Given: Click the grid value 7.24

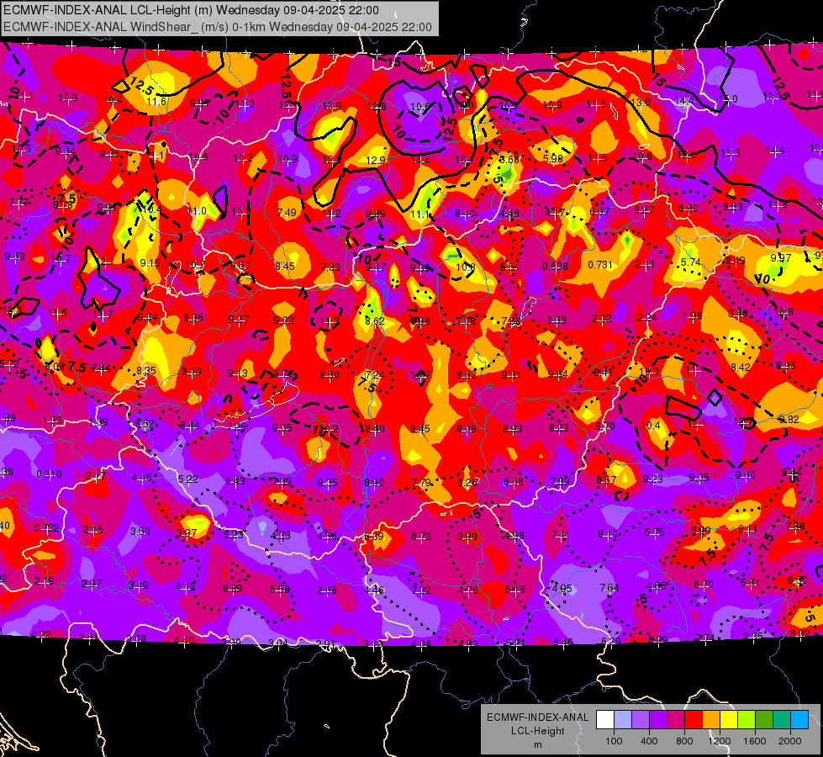Looking at the screenshot, I should [x=375, y=374].
